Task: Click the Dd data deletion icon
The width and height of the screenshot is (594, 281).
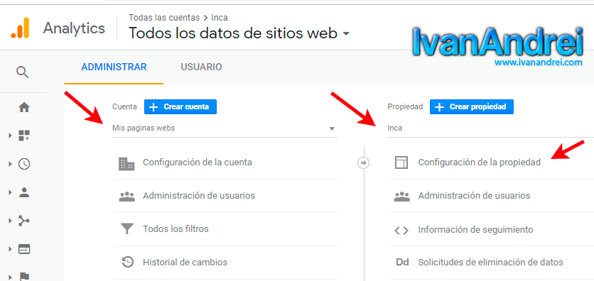Action: pos(402,262)
